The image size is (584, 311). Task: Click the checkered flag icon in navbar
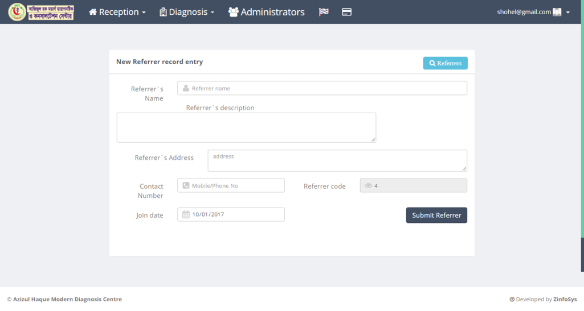pos(324,12)
